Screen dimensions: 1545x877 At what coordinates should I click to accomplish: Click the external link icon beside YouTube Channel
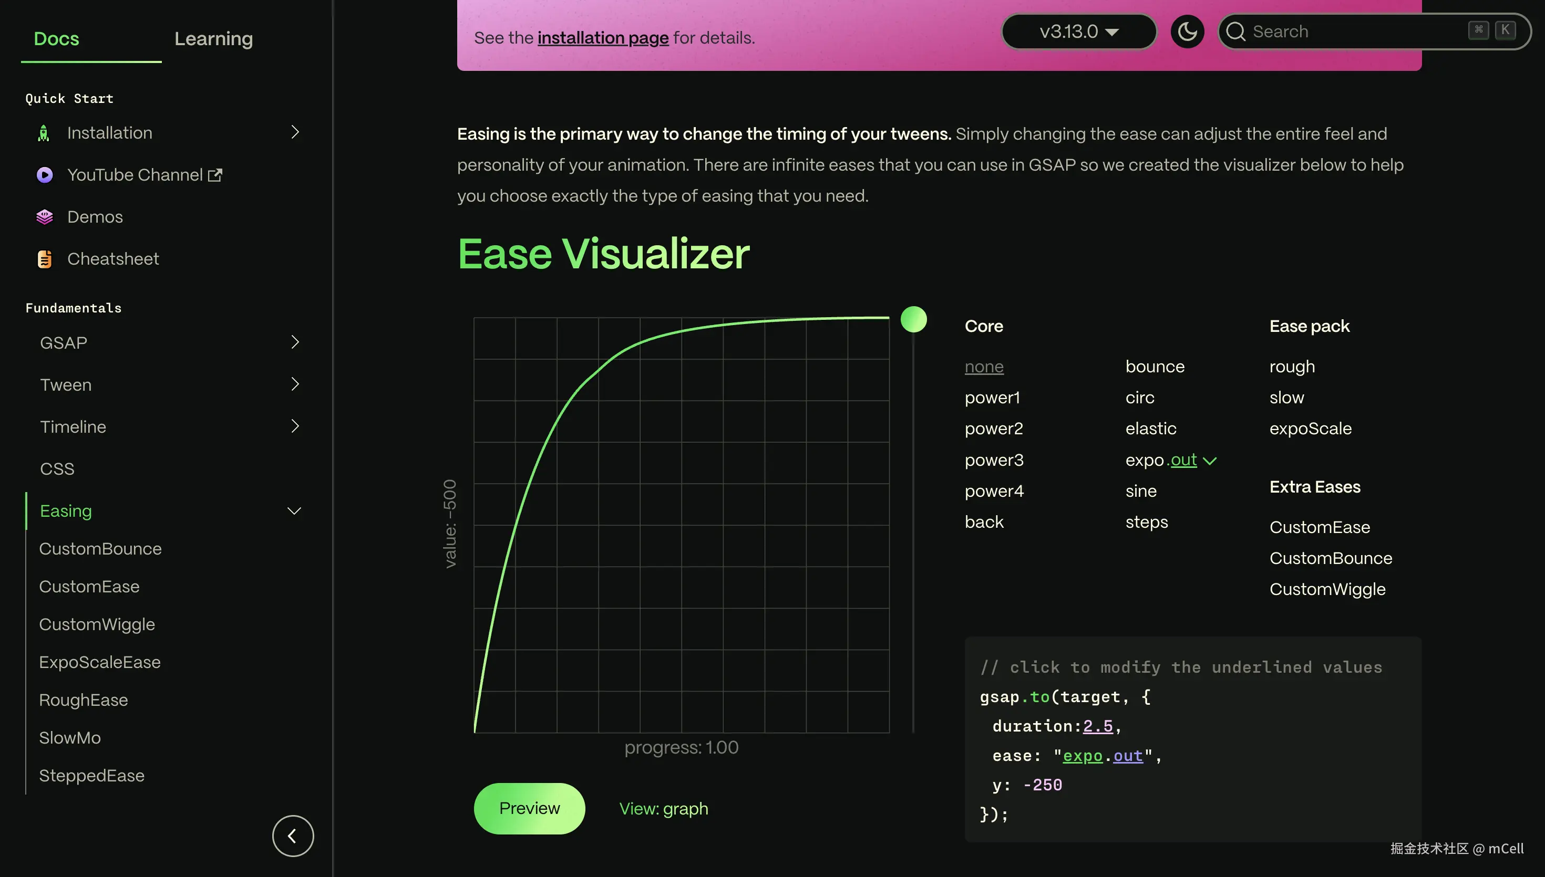pos(215,175)
